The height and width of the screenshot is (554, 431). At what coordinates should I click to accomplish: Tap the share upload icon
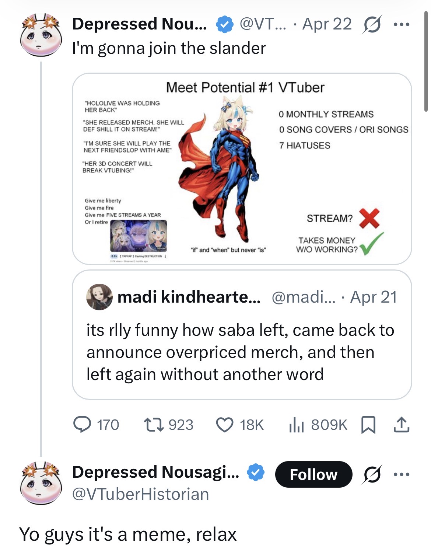(x=401, y=425)
